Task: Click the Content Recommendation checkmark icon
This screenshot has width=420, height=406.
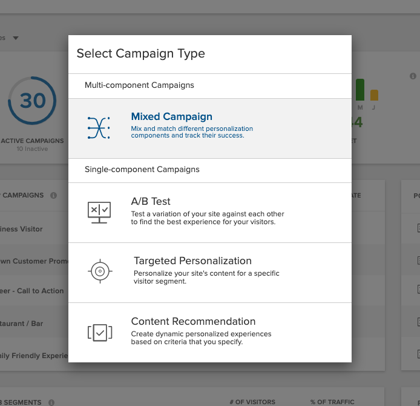Action: pyautogui.click(x=100, y=333)
